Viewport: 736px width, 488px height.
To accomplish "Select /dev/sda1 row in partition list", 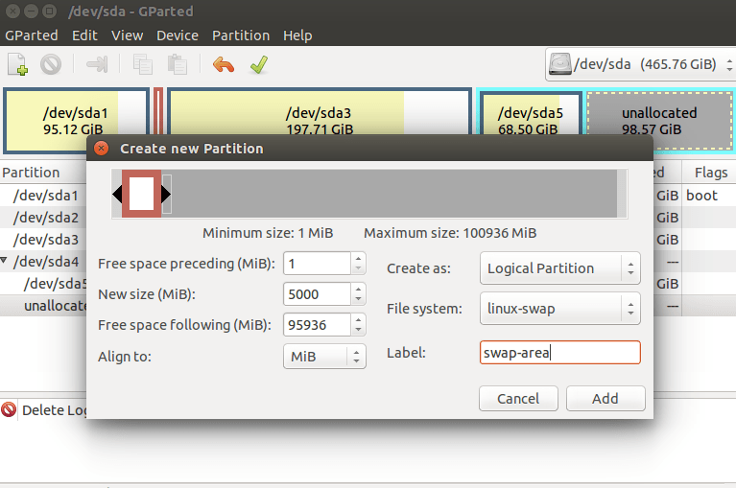I will tap(43, 195).
